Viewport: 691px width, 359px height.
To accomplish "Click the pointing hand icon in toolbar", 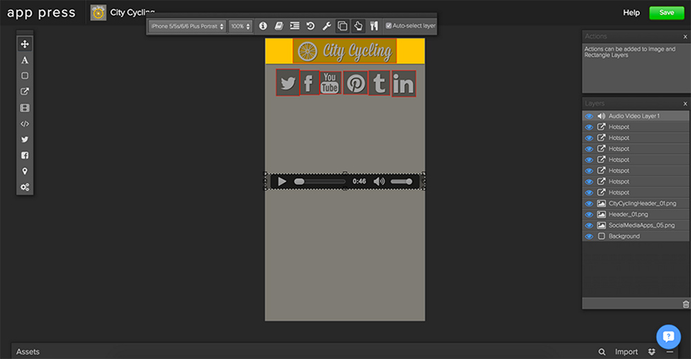I will [358, 26].
